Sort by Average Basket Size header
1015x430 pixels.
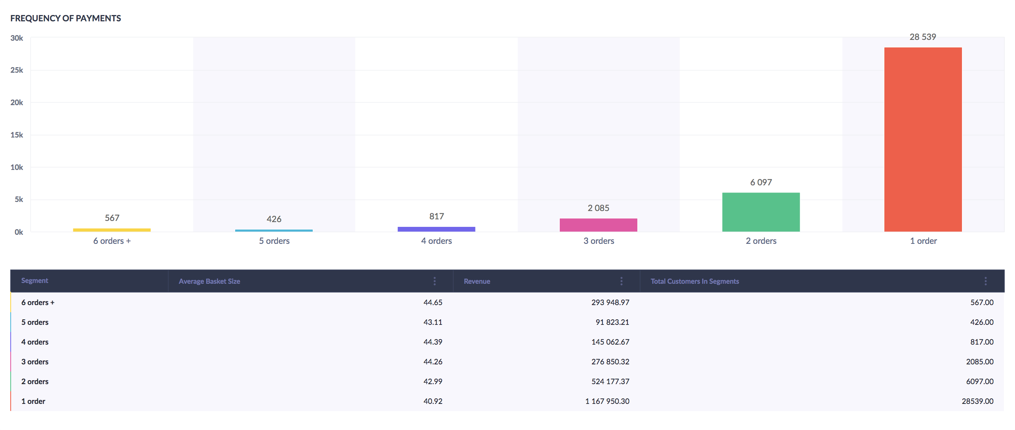[x=209, y=281]
